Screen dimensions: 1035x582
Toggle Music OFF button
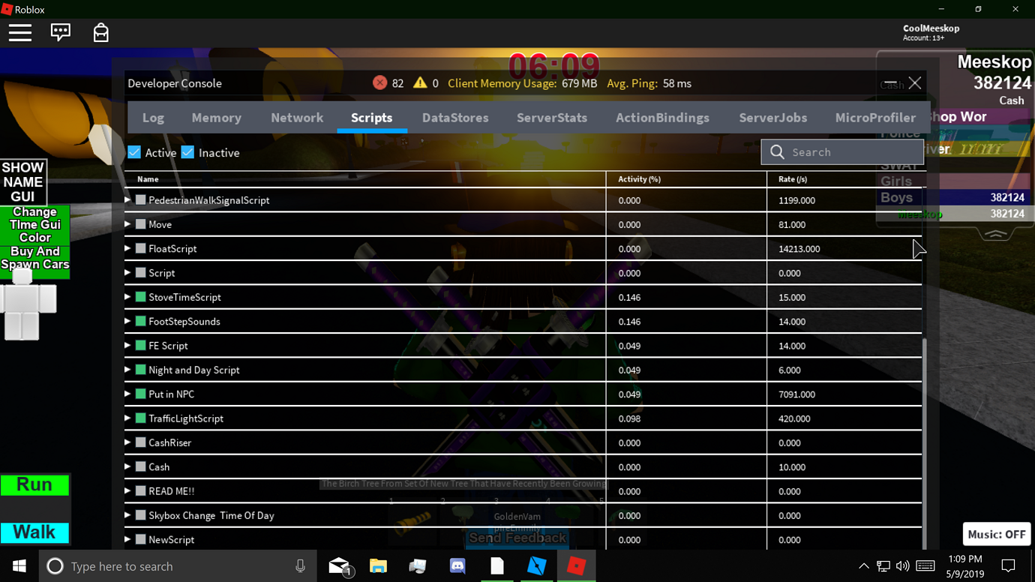pyautogui.click(x=996, y=535)
